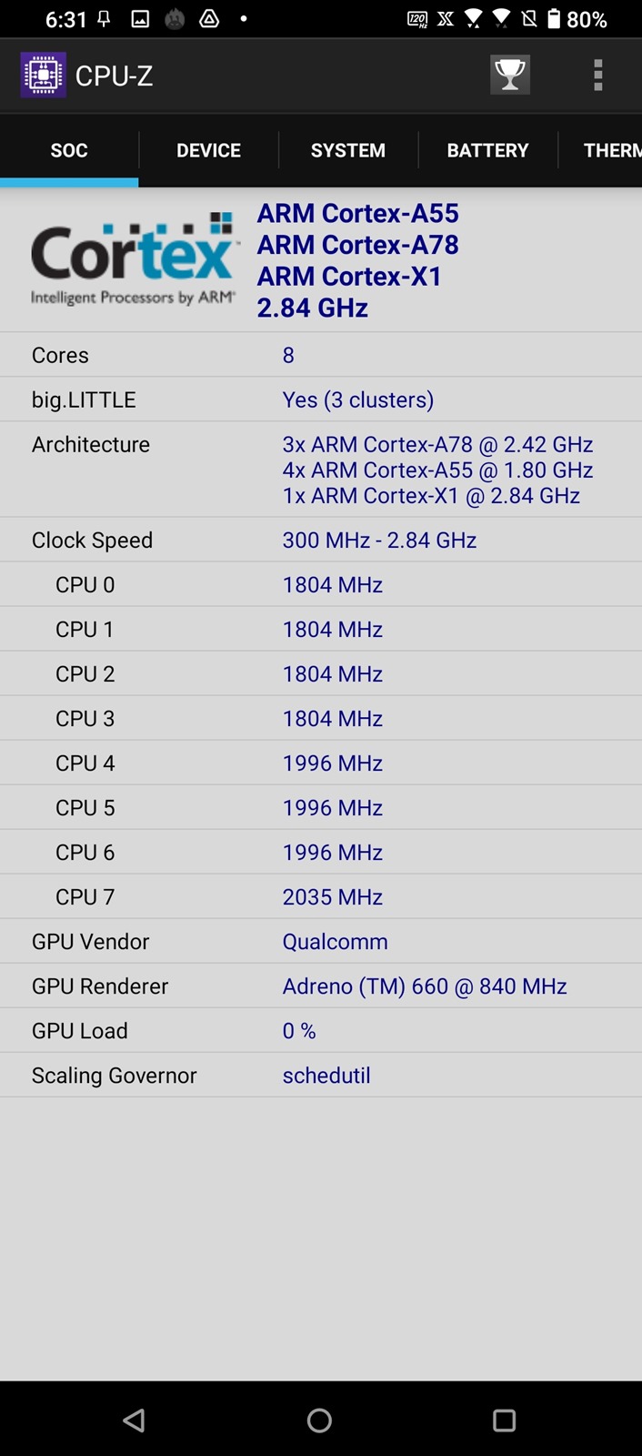Select the CPU 7 frequency row

[321, 896]
